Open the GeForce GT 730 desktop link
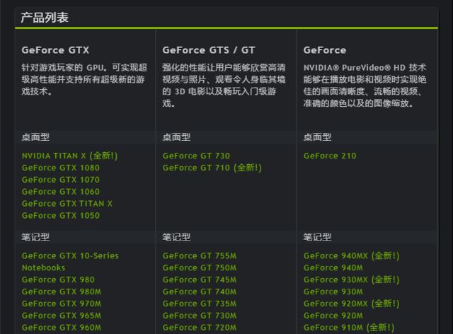 pyautogui.click(x=196, y=156)
